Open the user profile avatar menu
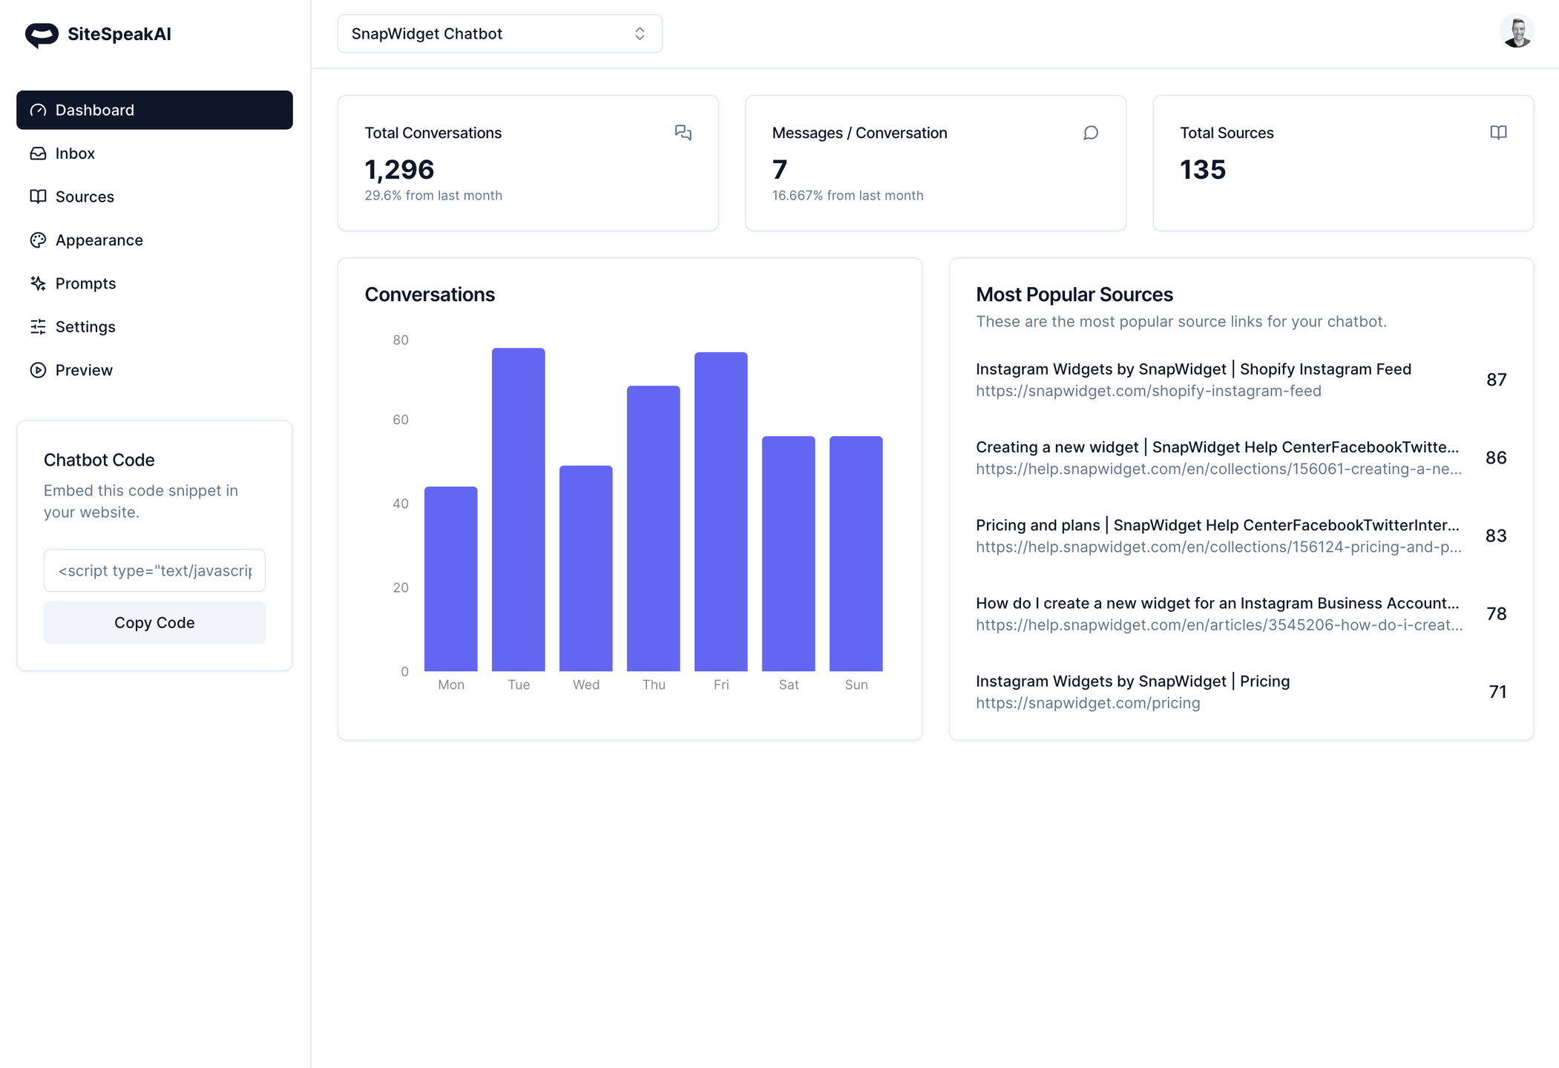Screen dimensions: 1559x1068 tap(1516, 32)
